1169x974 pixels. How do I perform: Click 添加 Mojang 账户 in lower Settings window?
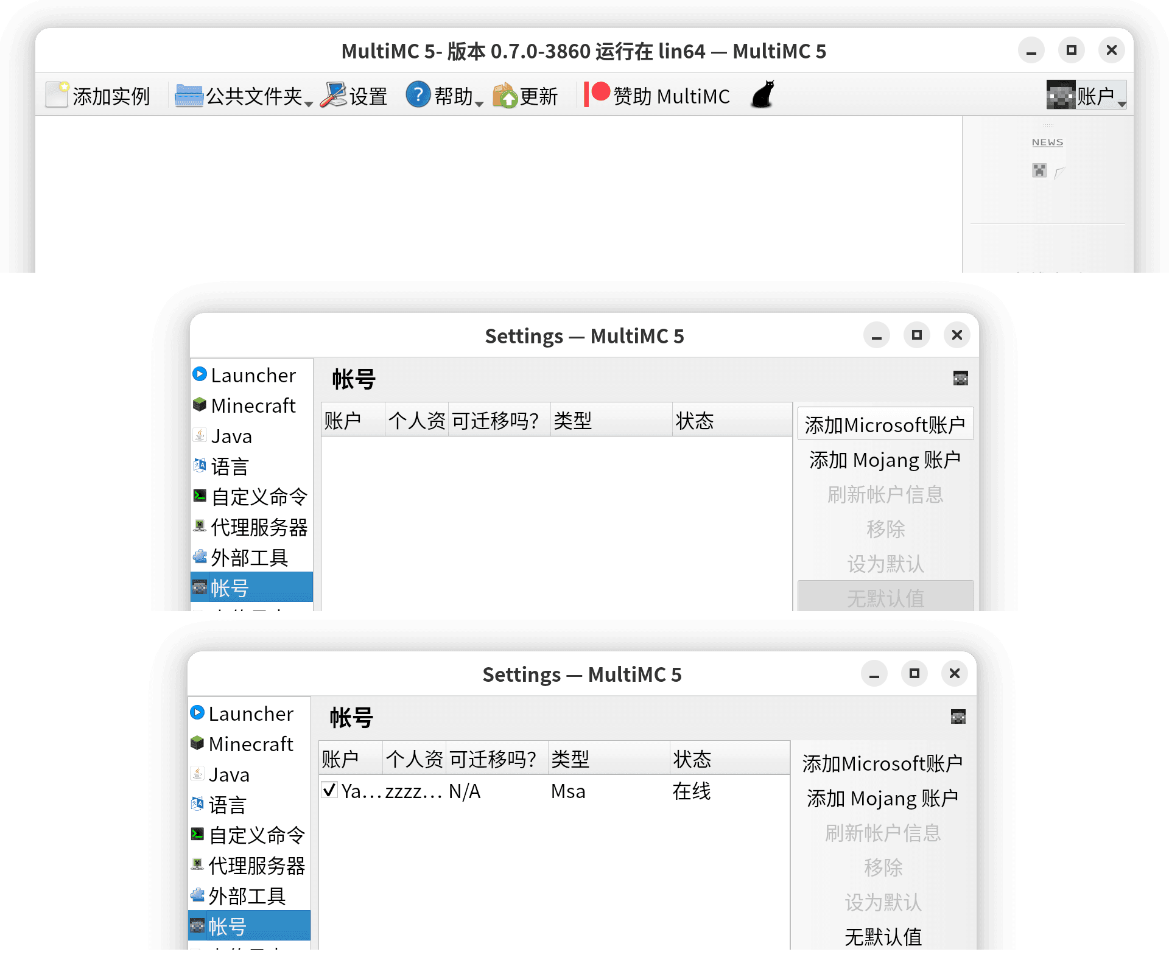click(x=883, y=798)
